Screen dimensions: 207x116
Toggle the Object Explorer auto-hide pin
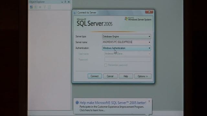[x=65, y=2]
